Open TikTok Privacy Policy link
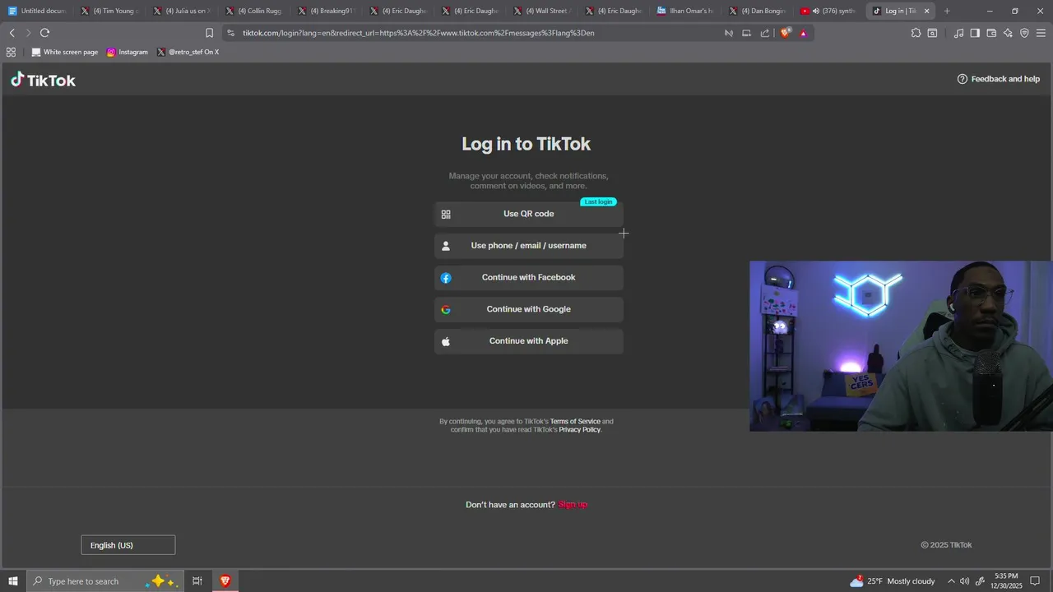Screen dimensions: 1053x592 579,430
